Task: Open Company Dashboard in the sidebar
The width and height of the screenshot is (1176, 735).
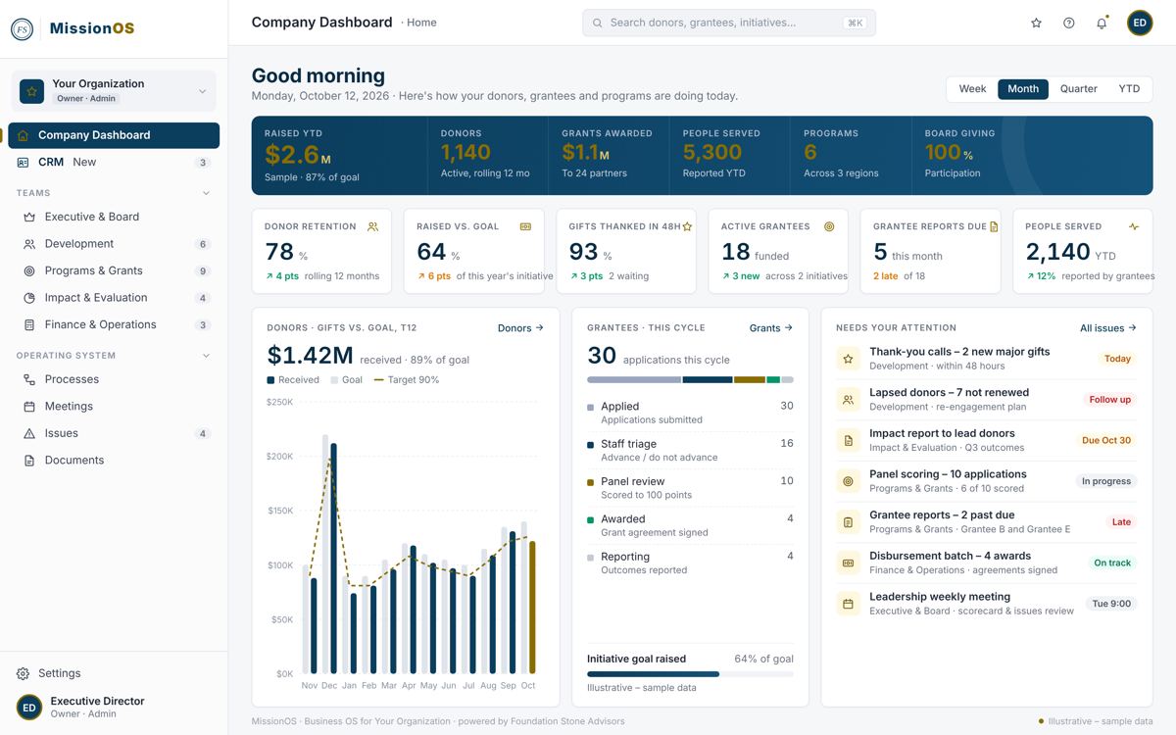Action: (114, 135)
